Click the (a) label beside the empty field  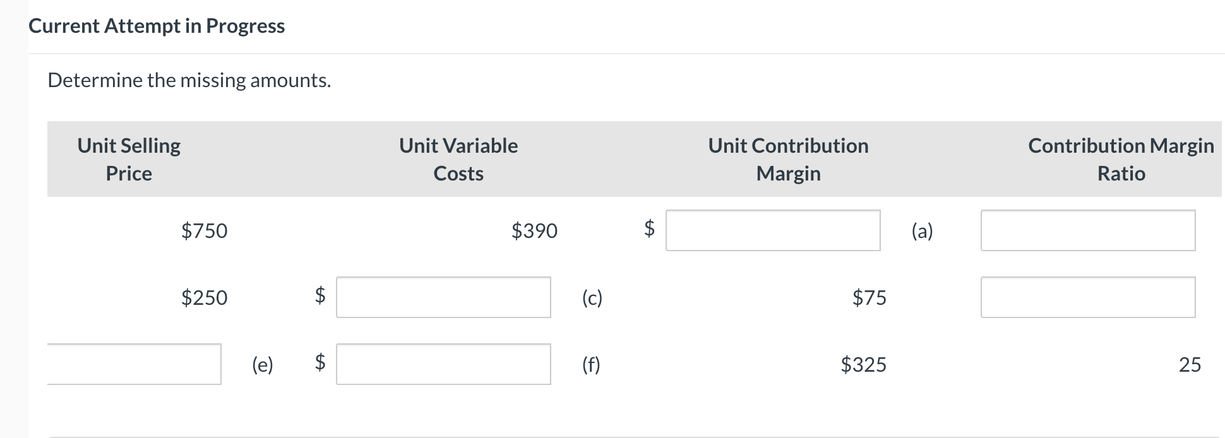click(x=923, y=231)
